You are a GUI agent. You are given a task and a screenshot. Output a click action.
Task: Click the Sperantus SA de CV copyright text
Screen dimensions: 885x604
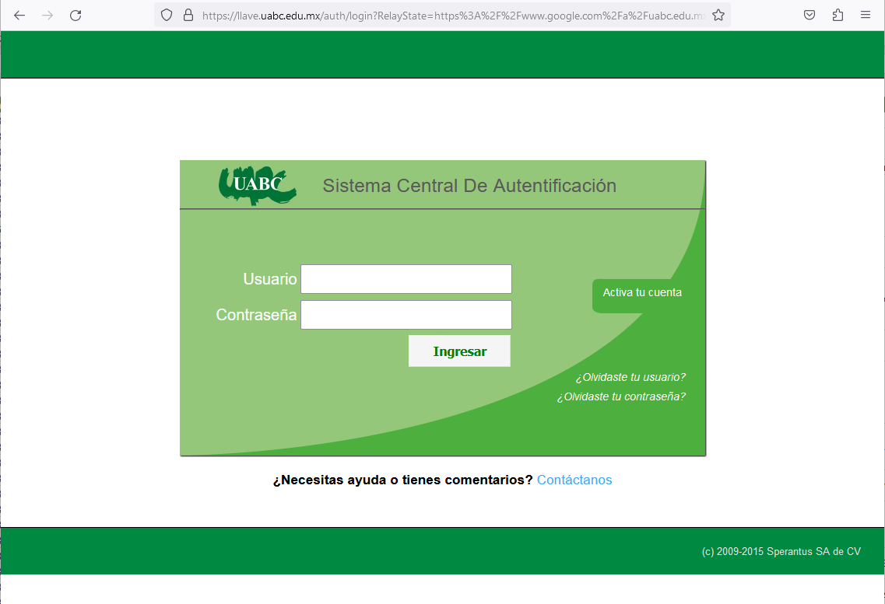(x=781, y=552)
